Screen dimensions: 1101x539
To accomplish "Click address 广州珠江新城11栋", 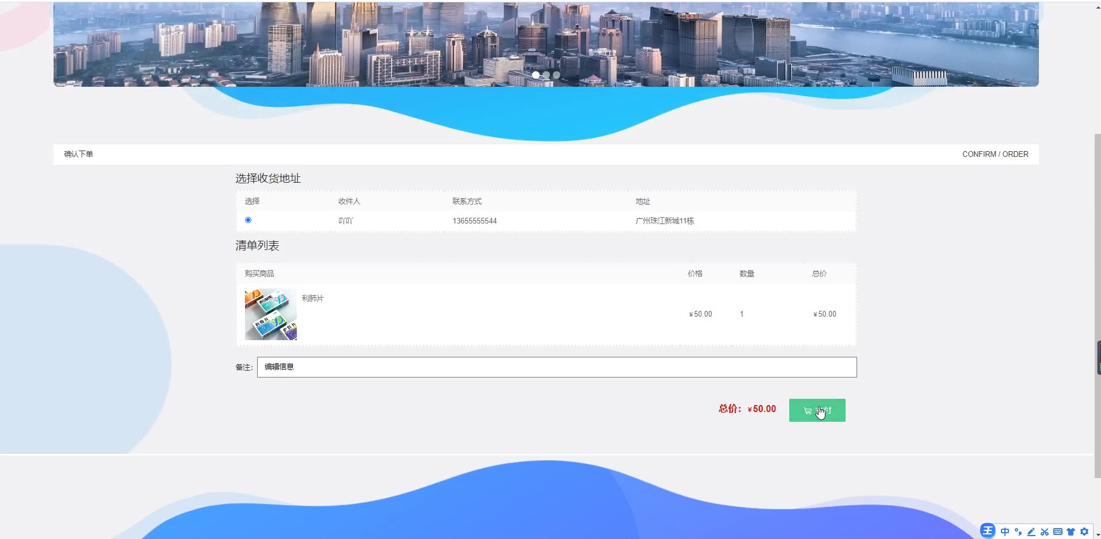I will (x=665, y=221).
